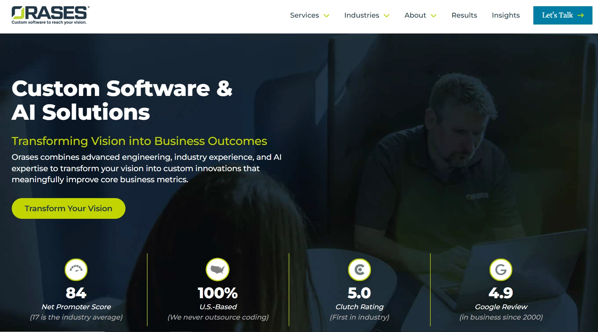Expand the Services dropdown chevron
Screen dimensions: 598x332
[x=326, y=16]
